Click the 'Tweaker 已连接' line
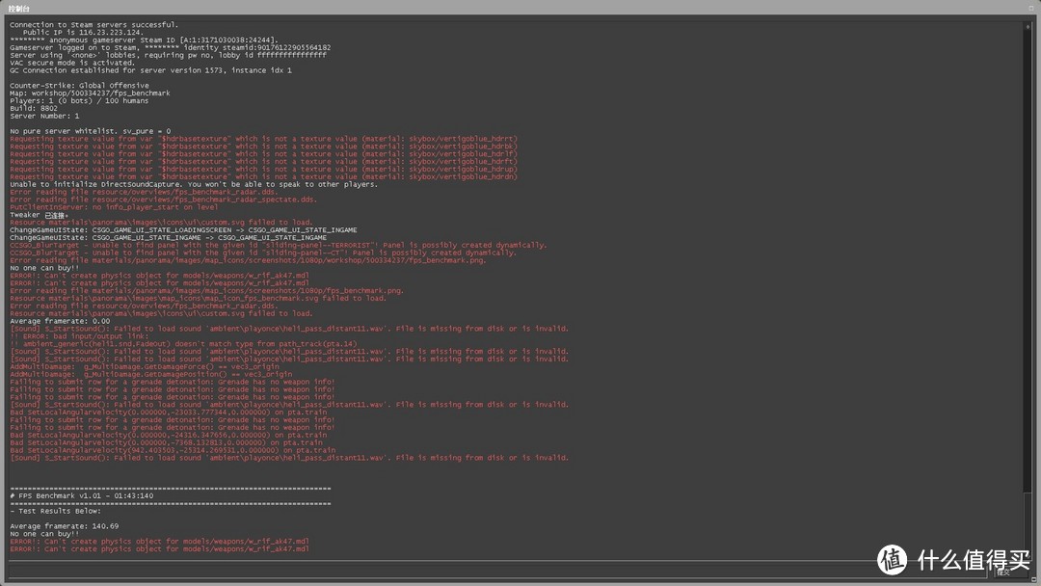Viewport: 1041px width, 586px height. pos(40,215)
